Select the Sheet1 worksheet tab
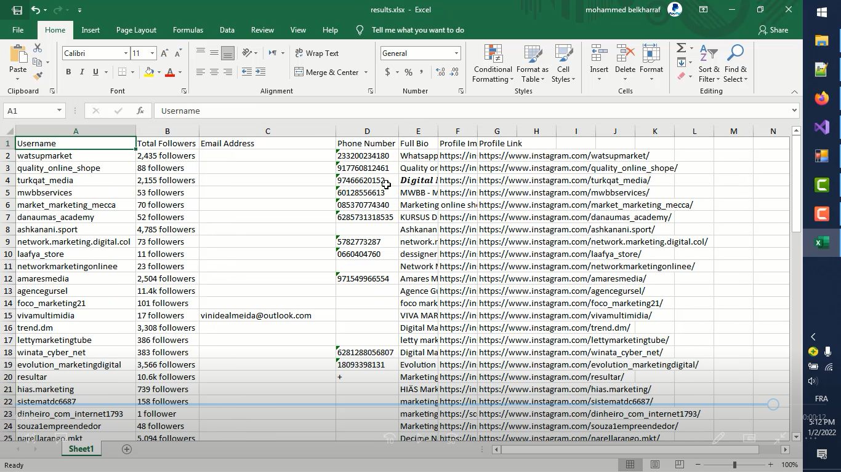The width and height of the screenshot is (841, 472). pos(81,449)
